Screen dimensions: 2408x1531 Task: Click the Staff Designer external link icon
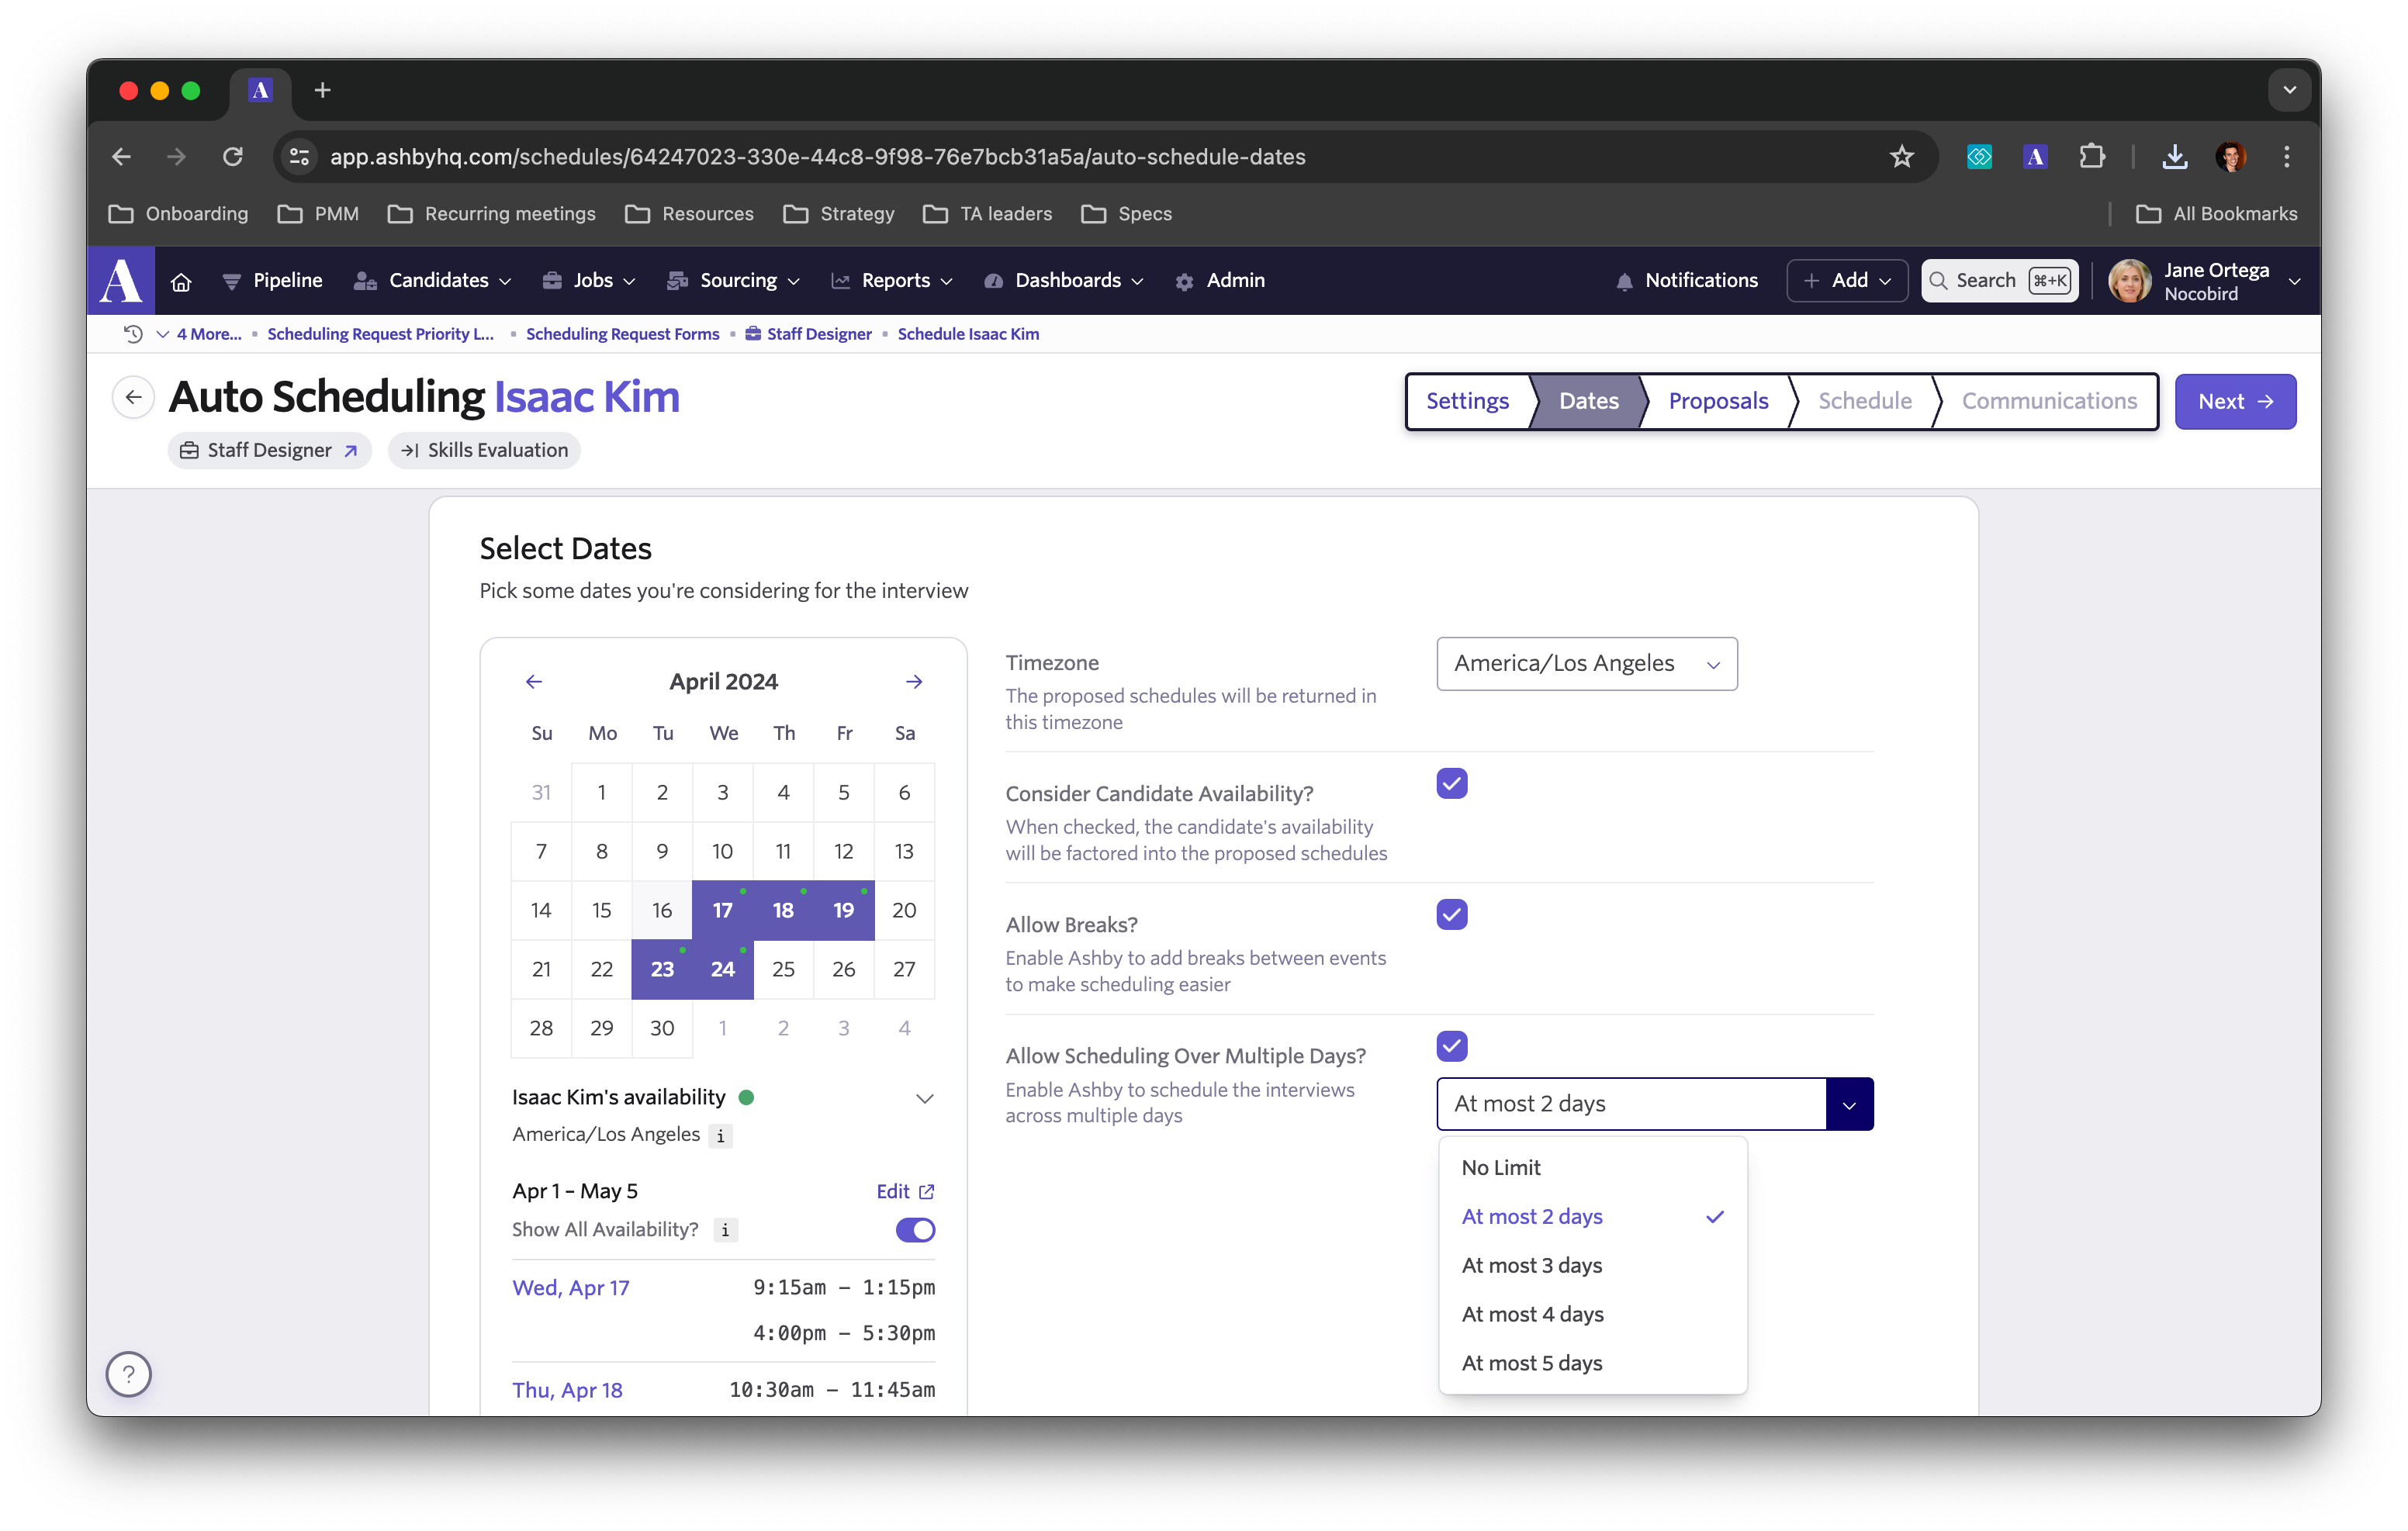tap(351, 451)
